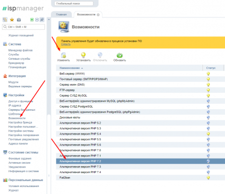Open Условия использования in sidebar

23,186
